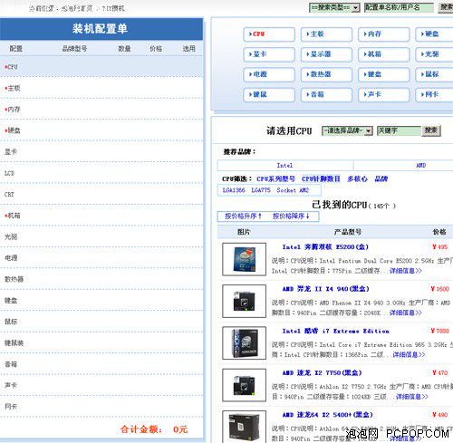453x443 pixels.
Task: Click the ¥1600 price of 羿龙 940
Action: [x=439, y=289]
